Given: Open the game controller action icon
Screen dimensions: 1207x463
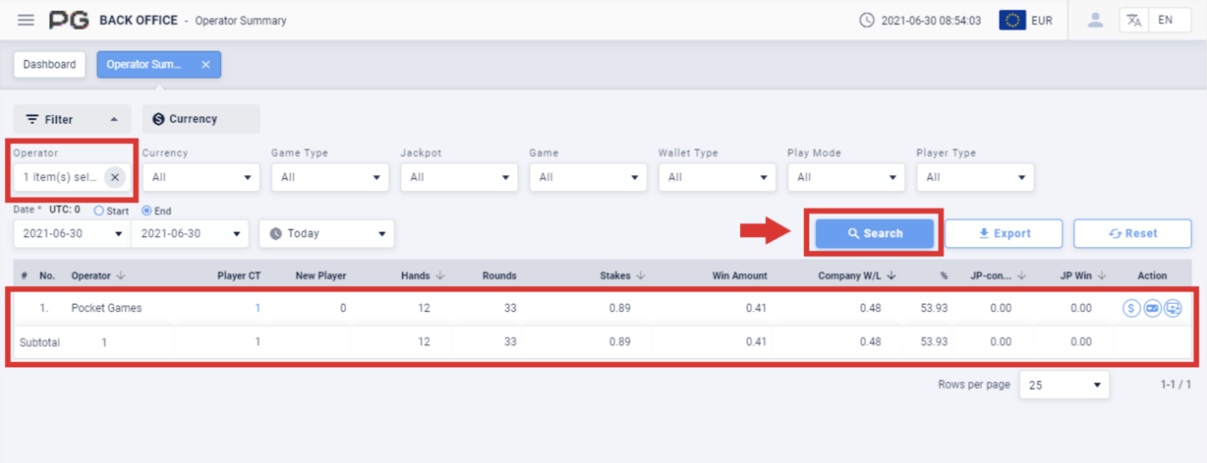Looking at the screenshot, I should tap(1152, 308).
